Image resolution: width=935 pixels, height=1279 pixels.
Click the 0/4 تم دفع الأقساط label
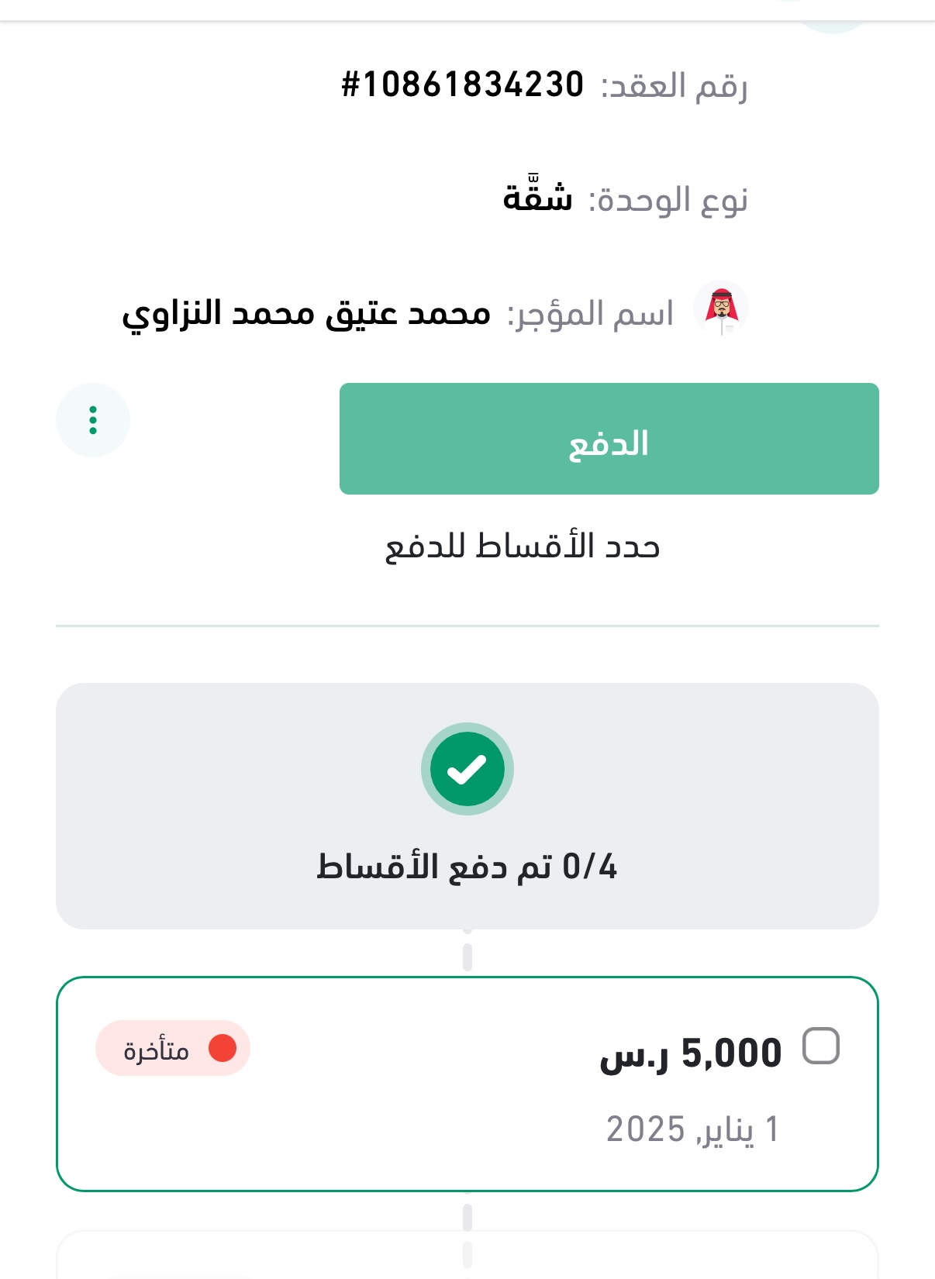pyautogui.click(x=467, y=866)
